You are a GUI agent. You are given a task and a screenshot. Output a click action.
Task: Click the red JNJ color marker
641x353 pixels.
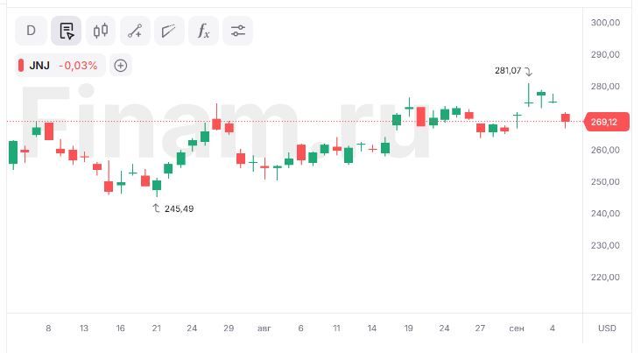coord(21,66)
